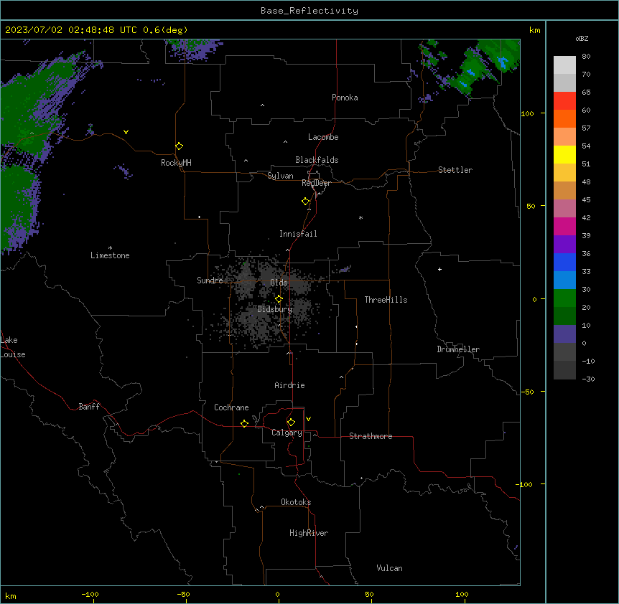
Task: Click the Lake Louise label
Action: point(11,347)
